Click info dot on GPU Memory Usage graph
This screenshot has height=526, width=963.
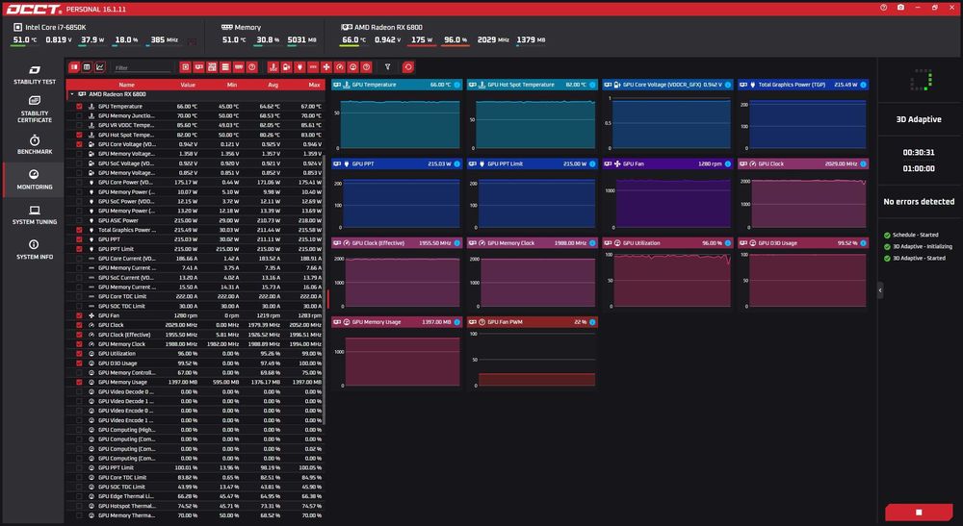pyautogui.click(x=456, y=322)
